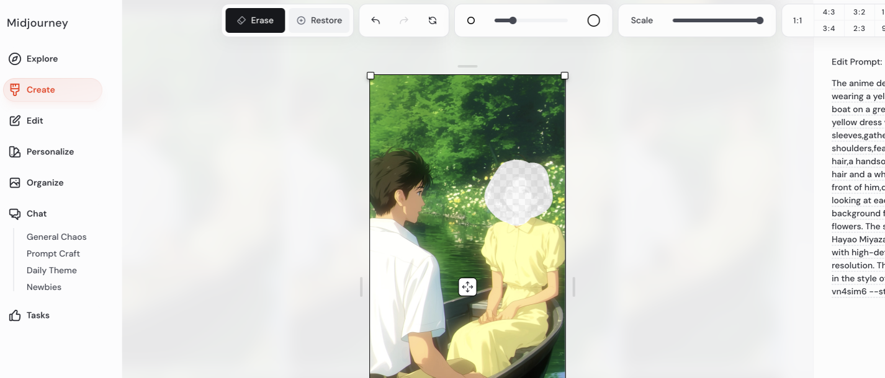Select the Erase tool

pos(255,20)
